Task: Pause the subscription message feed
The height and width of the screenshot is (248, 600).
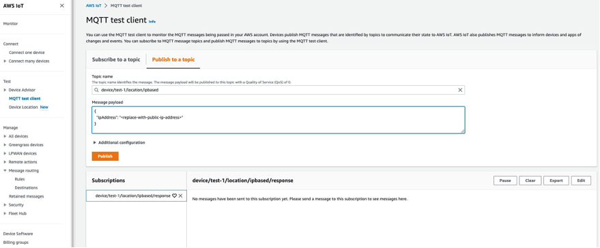Action: (x=505, y=181)
